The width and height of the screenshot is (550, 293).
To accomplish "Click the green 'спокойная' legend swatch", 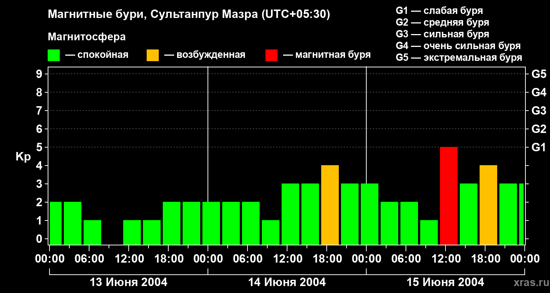I will tap(54, 55).
